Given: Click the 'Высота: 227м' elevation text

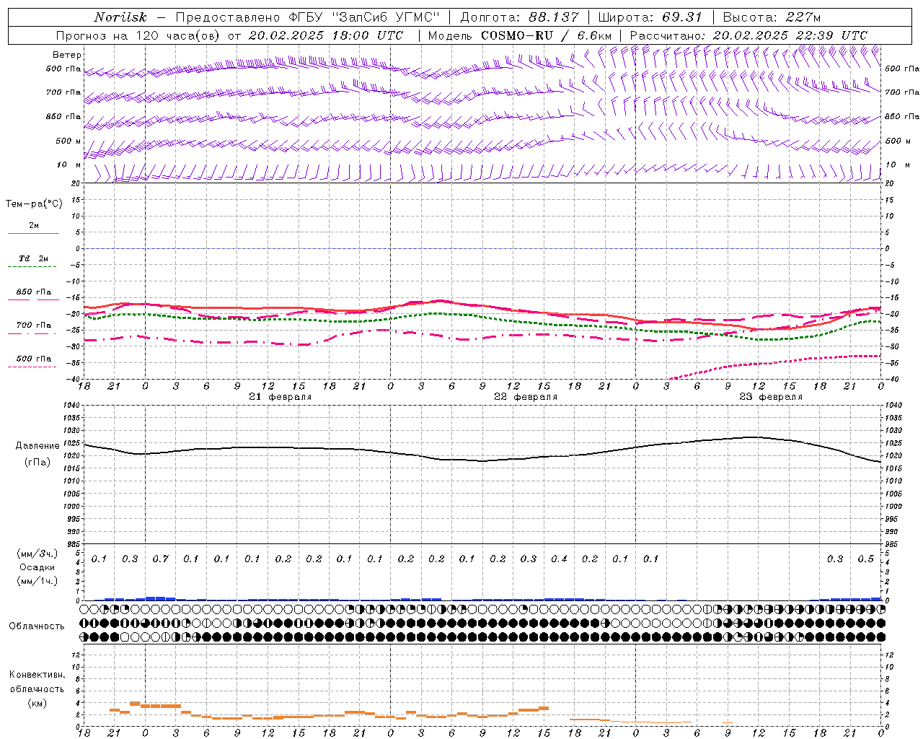Looking at the screenshot, I should pyautogui.click(x=772, y=17).
